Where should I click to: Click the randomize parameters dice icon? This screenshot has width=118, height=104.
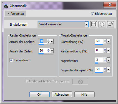102,24
